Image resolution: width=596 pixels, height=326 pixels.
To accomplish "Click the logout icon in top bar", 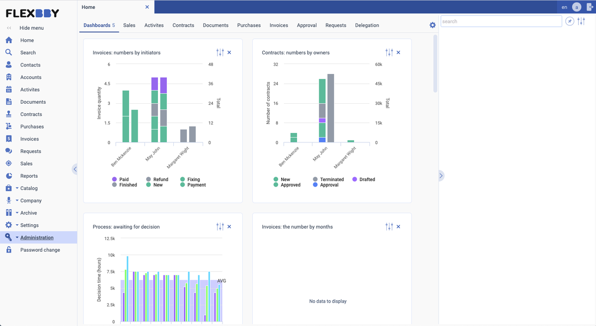I will pos(590,7).
